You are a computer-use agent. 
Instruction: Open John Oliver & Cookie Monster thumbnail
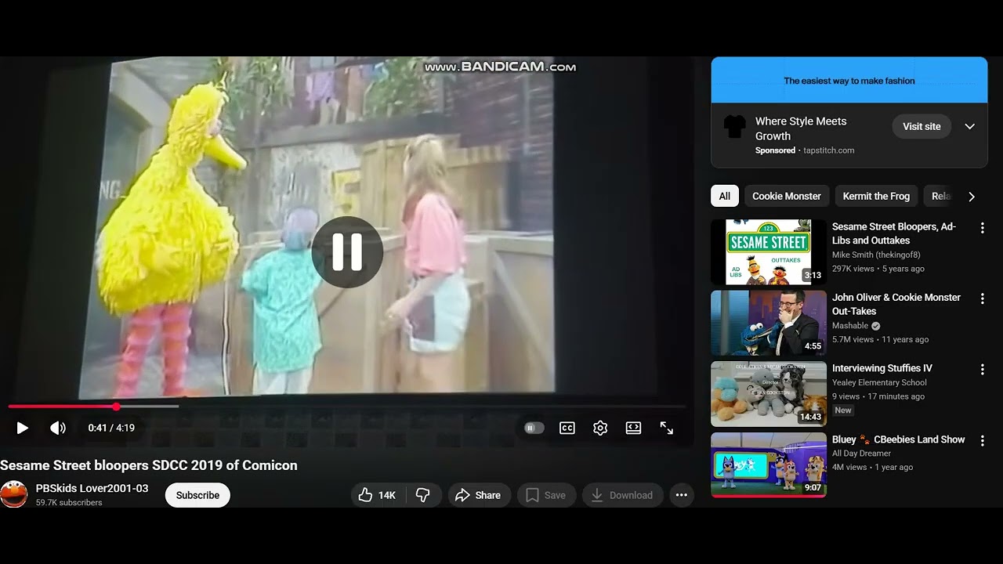tap(769, 324)
